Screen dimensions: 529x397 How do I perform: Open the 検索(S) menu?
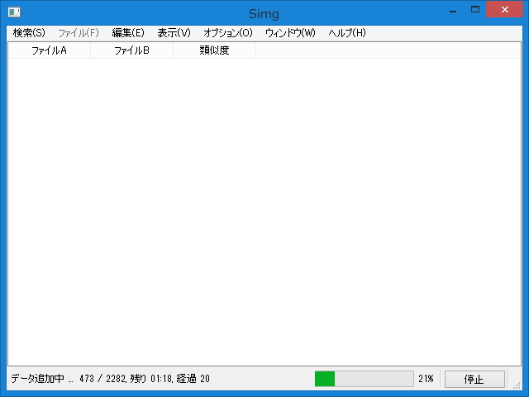(29, 33)
